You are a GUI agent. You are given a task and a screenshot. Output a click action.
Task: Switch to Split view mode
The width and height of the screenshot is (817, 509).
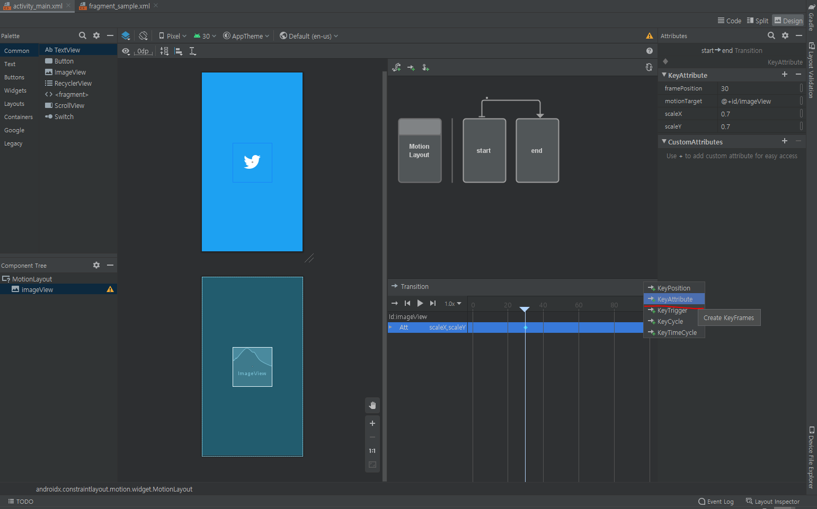pyautogui.click(x=758, y=21)
